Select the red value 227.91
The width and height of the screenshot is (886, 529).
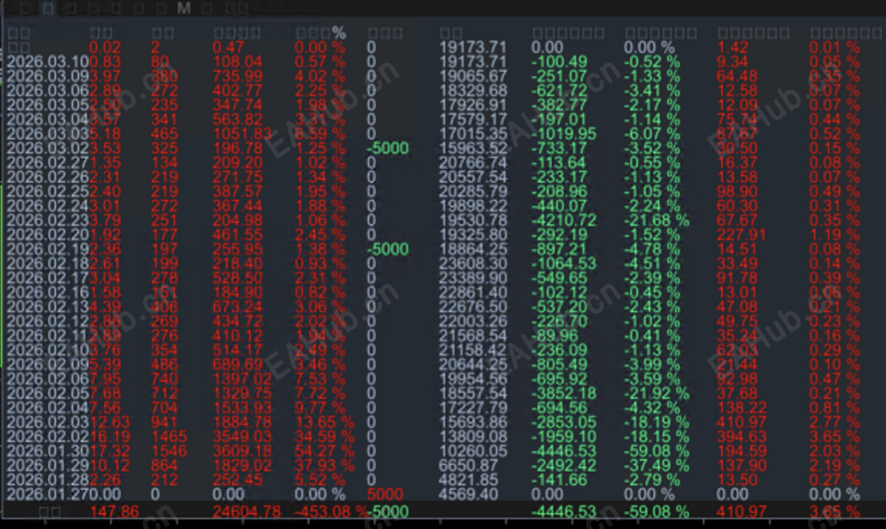[x=741, y=234]
